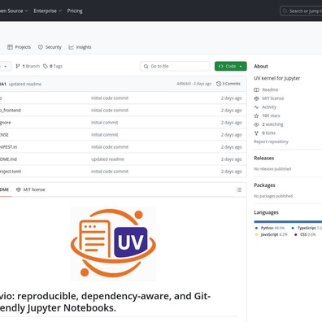Click the book icon beside Readme
322x322 pixels.
[256, 89]
